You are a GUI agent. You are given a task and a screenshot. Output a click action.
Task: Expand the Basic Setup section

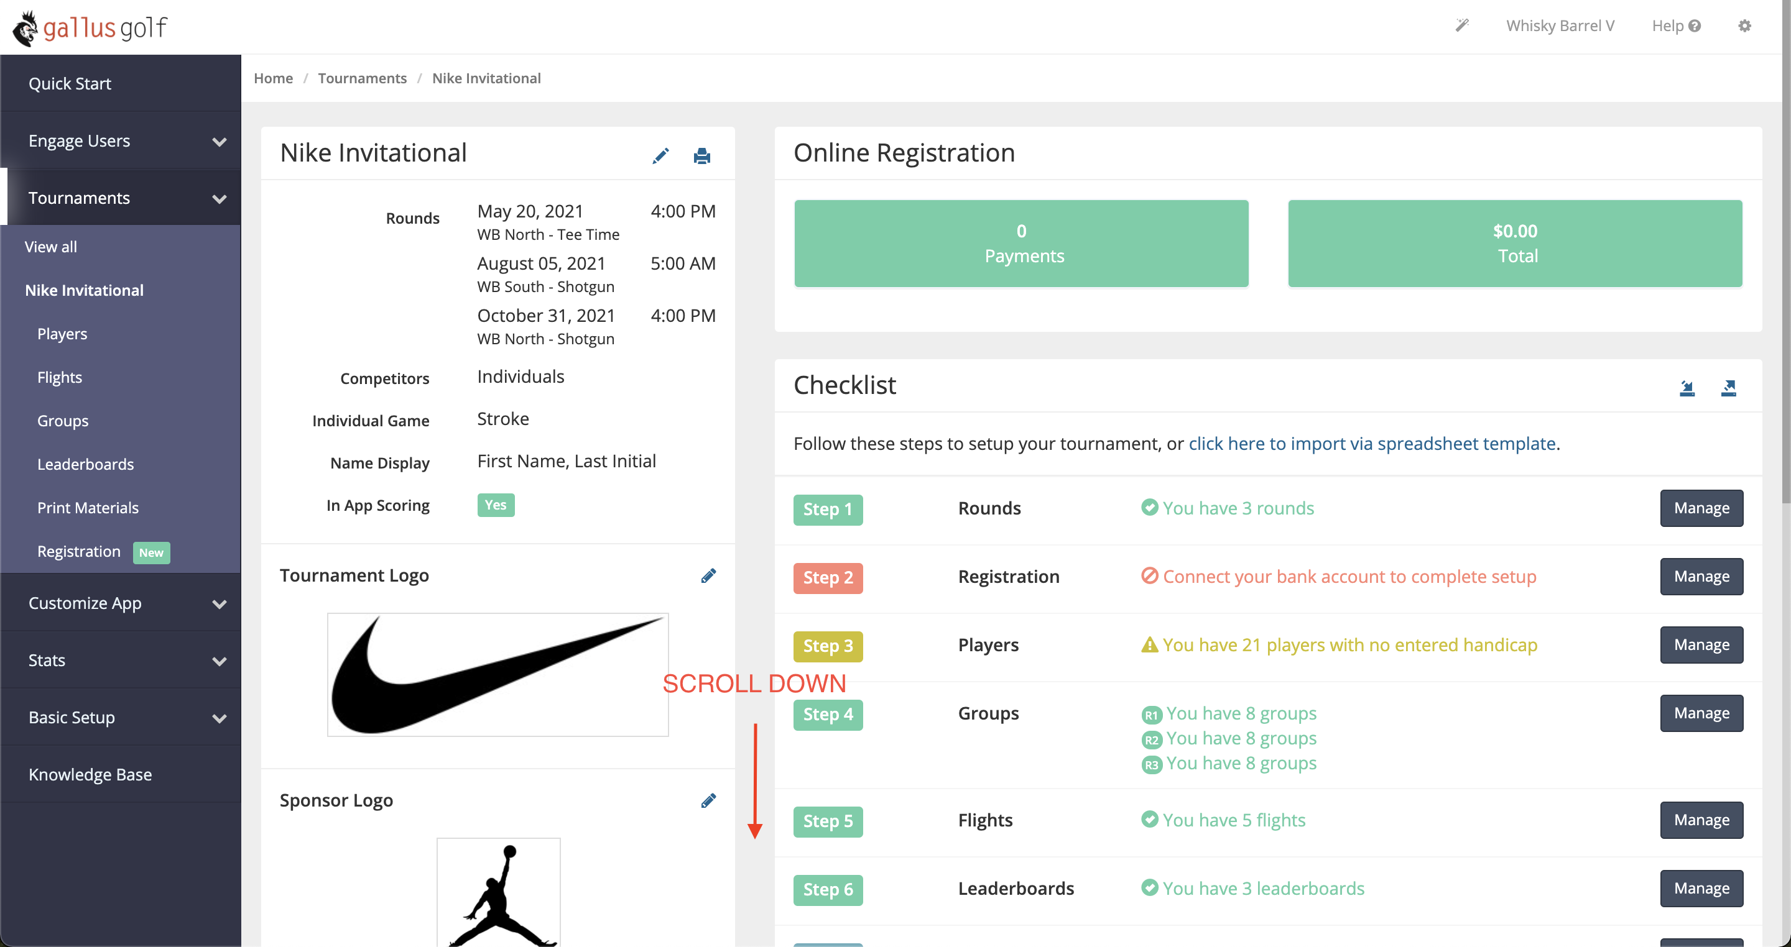(x=121, y=717)
